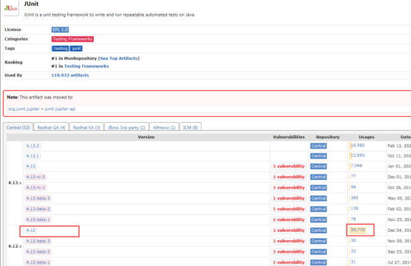This screenshot has height=266, width=411.
Task: Open version 4.13.2
Action: pos(32,146)
